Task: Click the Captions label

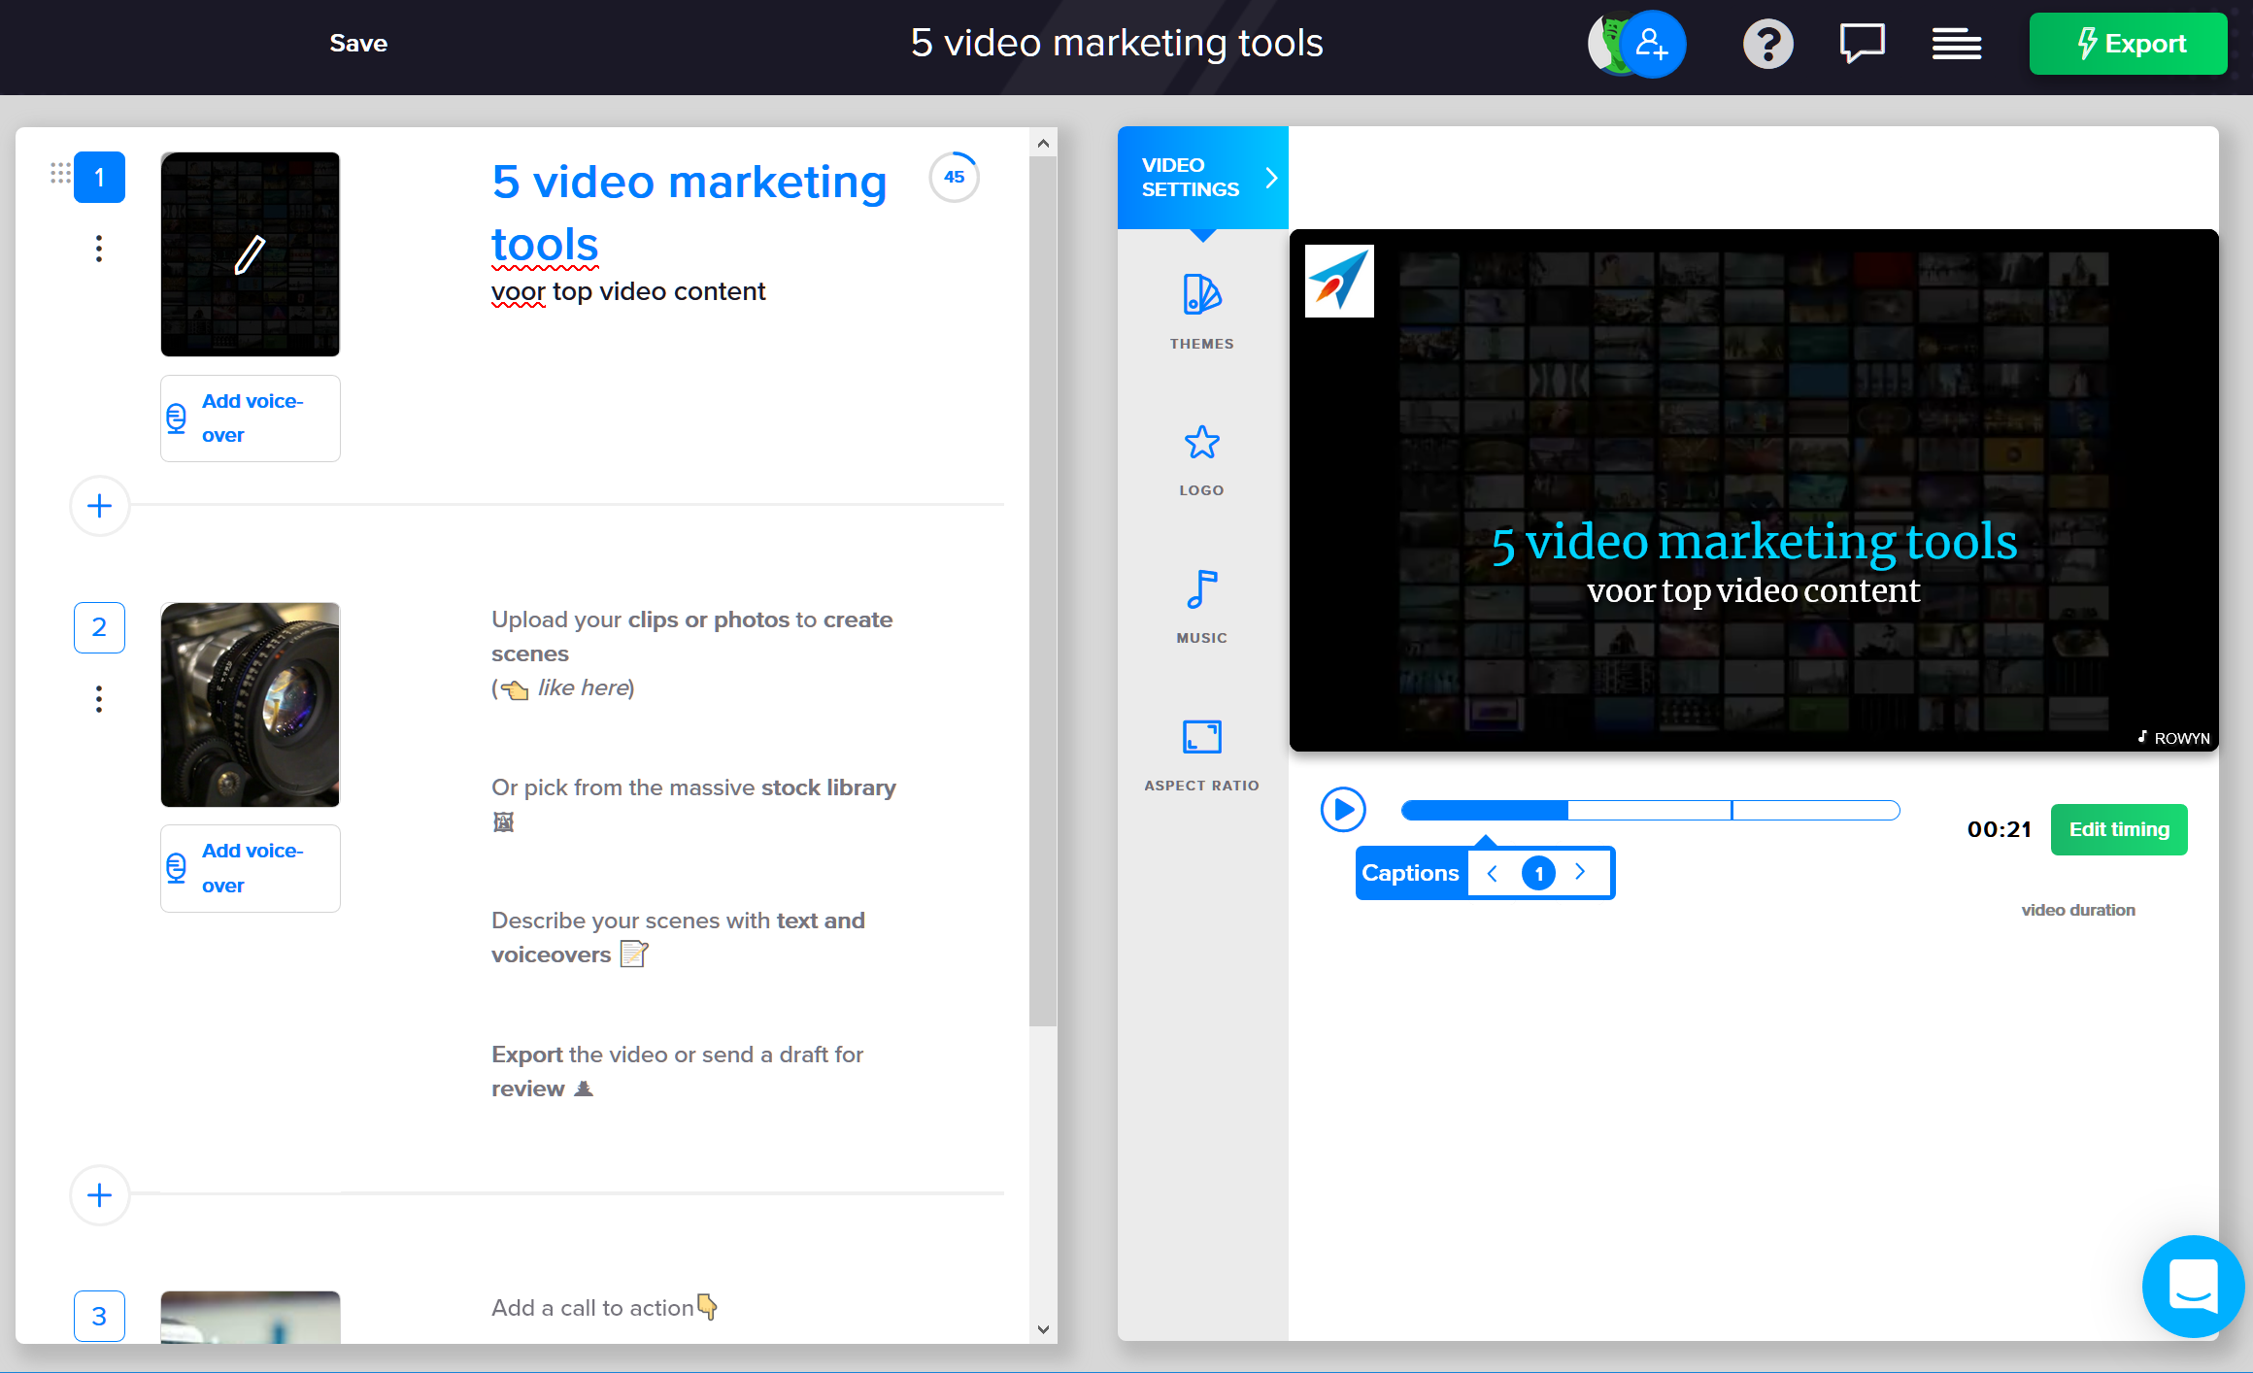Action: coord(1410,873)
